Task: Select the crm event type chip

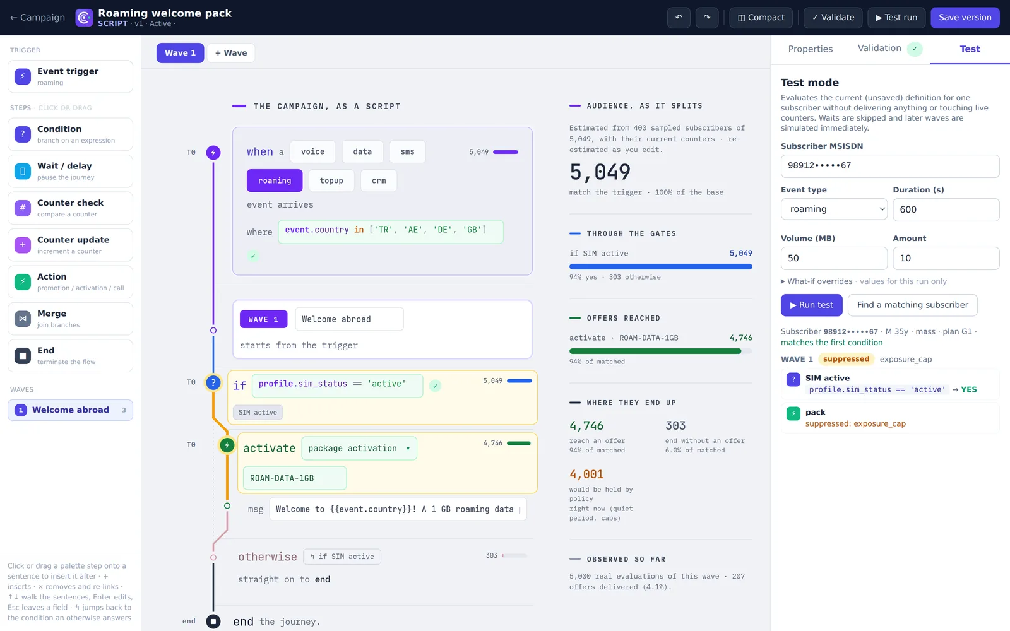Action: click(x=379, y=180)
